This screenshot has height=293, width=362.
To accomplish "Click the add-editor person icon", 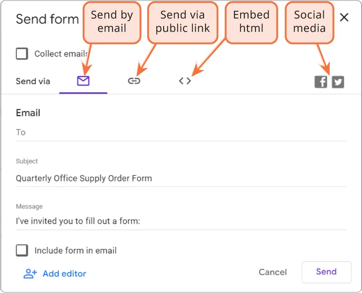I will click(x=30, y=273).
